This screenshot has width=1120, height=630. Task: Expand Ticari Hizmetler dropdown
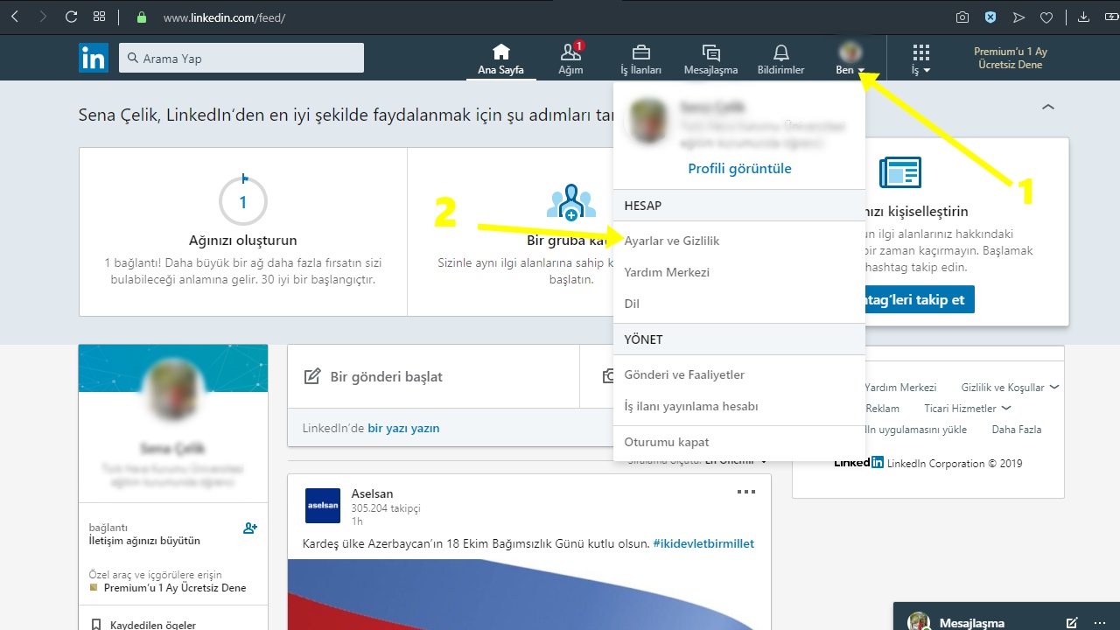coord(967,408)
